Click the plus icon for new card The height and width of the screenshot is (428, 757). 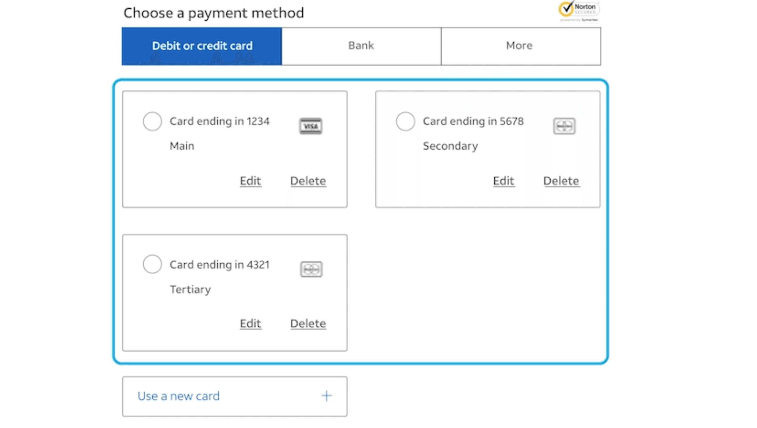[326, 396]
